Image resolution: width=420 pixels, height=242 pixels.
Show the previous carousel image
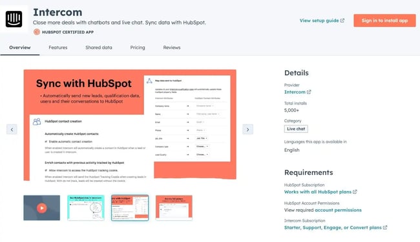[12, 130]
